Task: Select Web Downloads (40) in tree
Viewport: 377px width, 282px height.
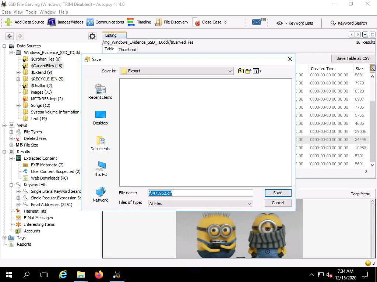Action: (49, 178)
